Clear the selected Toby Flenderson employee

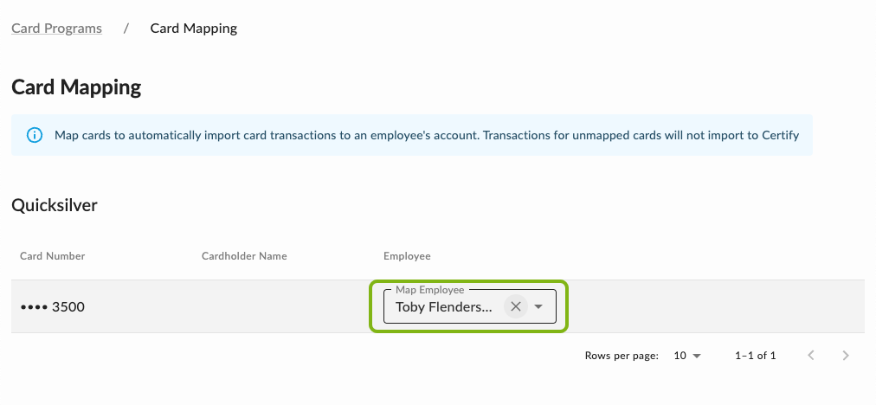pyautogui.click(x=516, y=306)
